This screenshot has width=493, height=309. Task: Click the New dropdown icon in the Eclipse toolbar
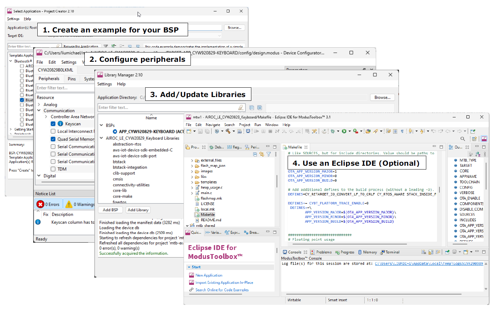189,131
